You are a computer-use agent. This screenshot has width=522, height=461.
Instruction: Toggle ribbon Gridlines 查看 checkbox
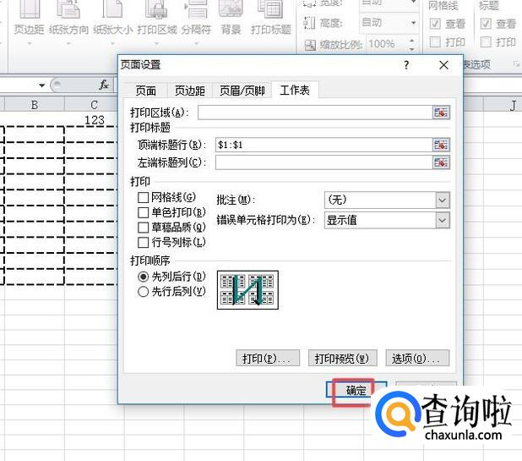click(x=435, y=24)
